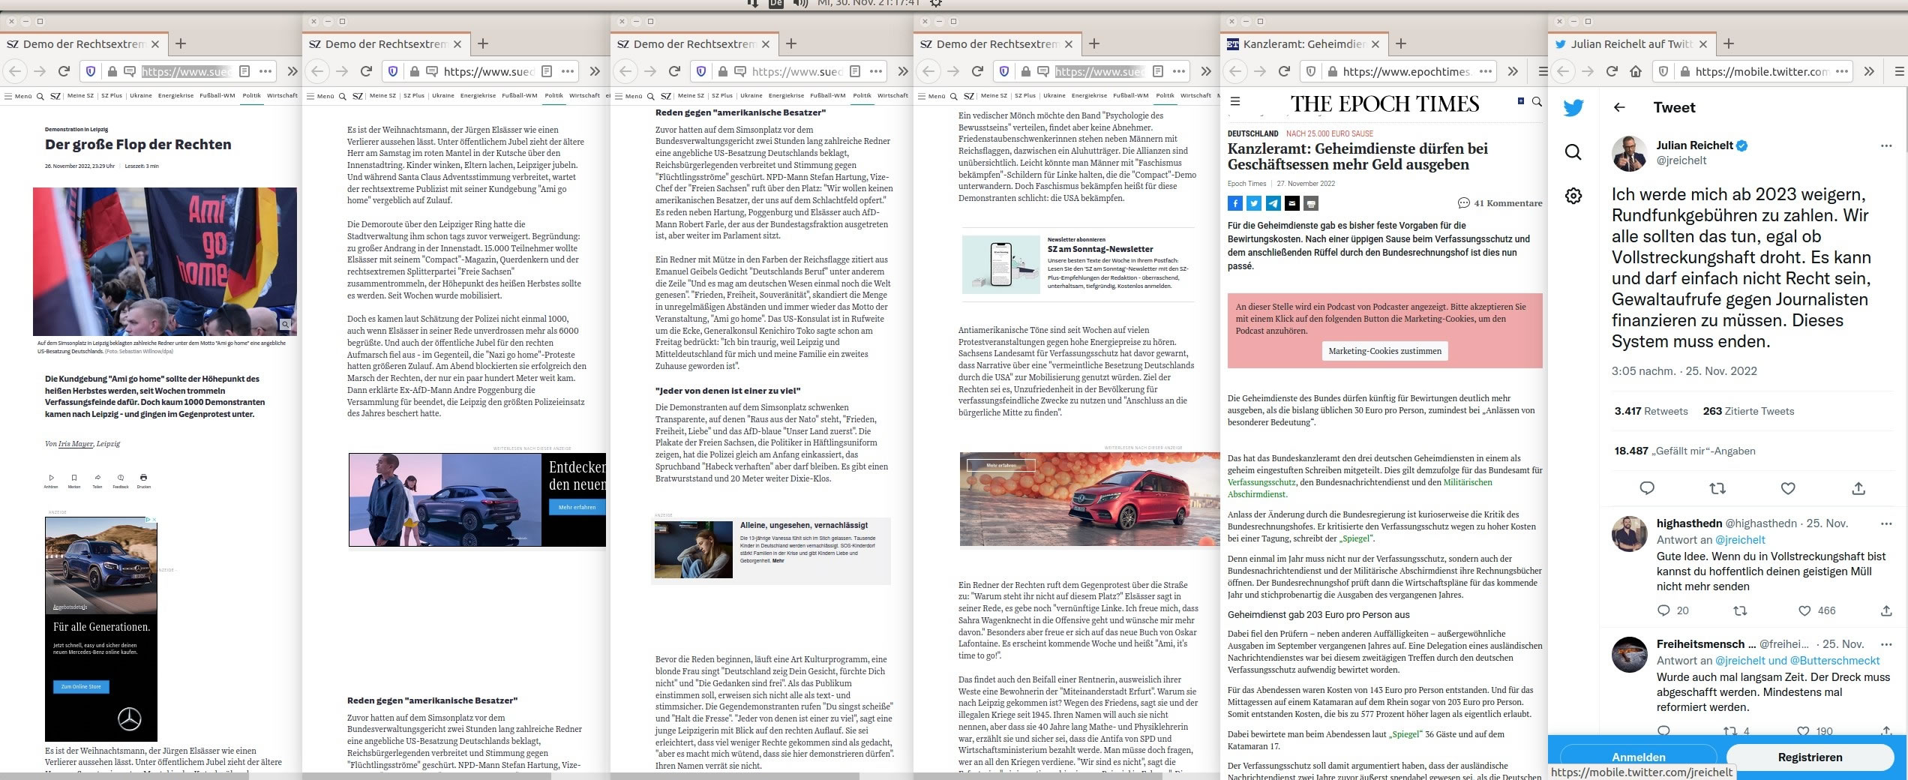Open '41 Kommentare' link on Epoch Times
The image size is (1908, 780).
pos(1500,203)
